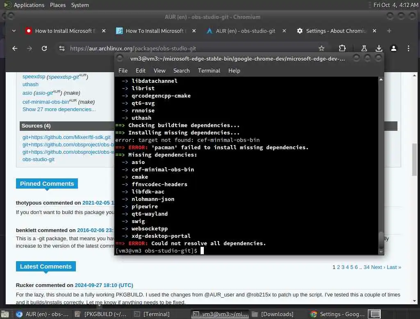
Task: Open site information icon in address bar
Action: pos(62,48)
